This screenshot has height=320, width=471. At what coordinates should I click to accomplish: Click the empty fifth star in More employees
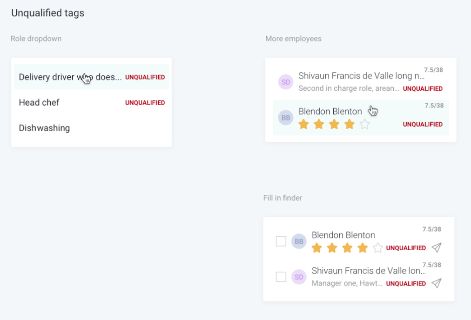(365, 124)
